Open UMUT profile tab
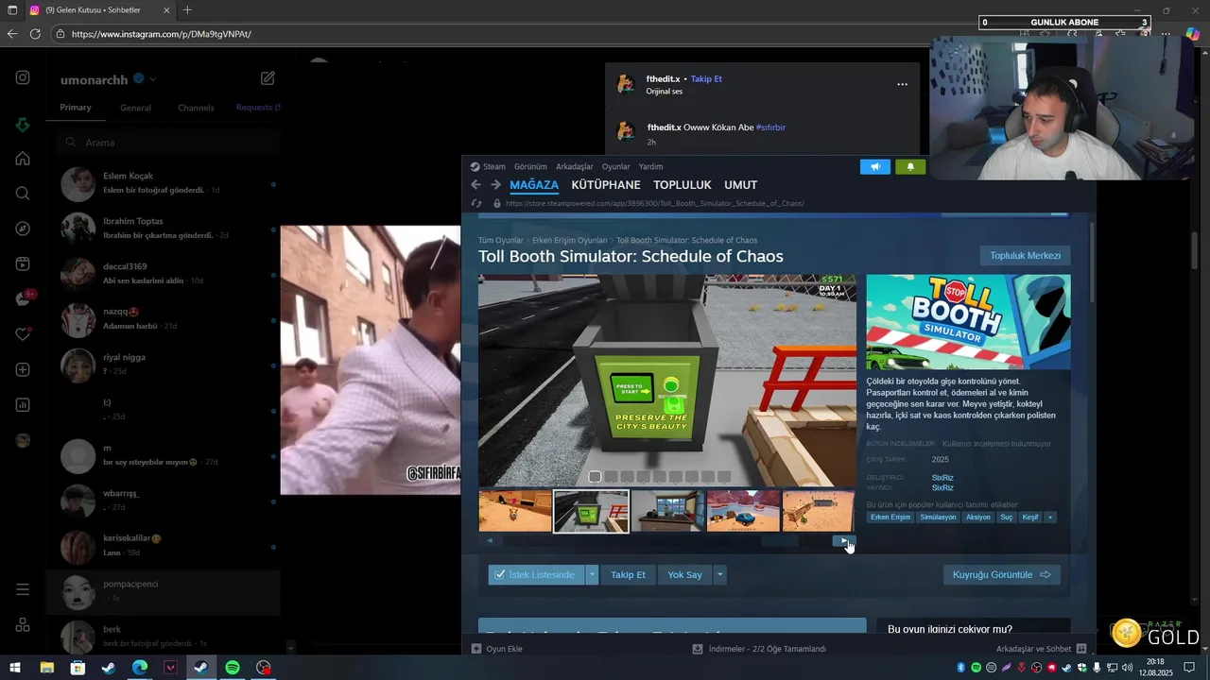The height and width of the screenshot is (680, 1210). 740,185
